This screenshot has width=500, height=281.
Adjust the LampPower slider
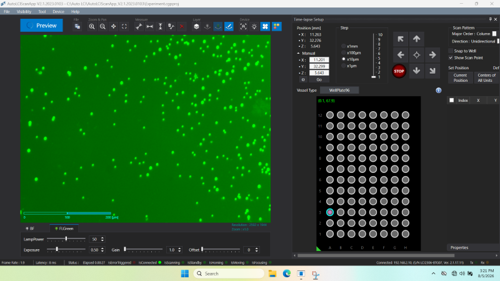[x=66, y=239]
